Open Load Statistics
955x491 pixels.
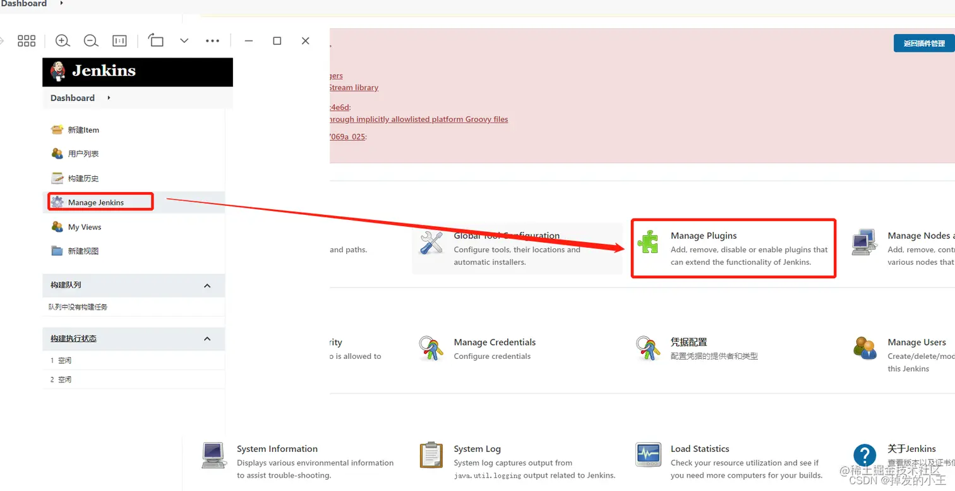(700, 449)
